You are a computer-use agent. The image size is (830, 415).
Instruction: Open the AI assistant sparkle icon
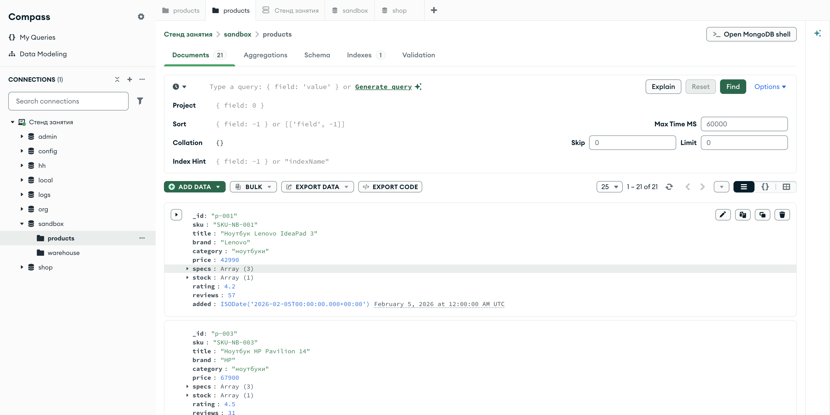[x=818, y=33]
